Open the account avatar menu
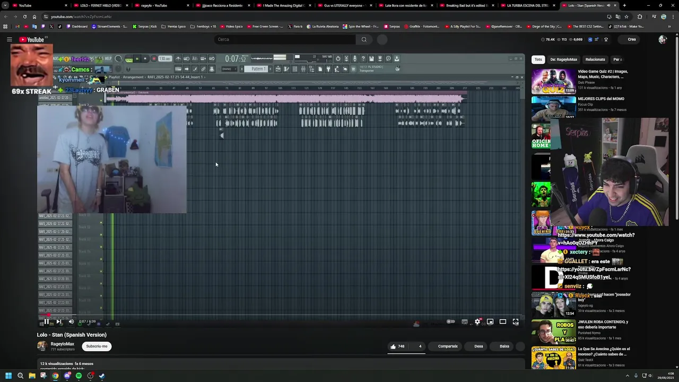Viewport: 679px width, 382px height. [x=662, y=39]
